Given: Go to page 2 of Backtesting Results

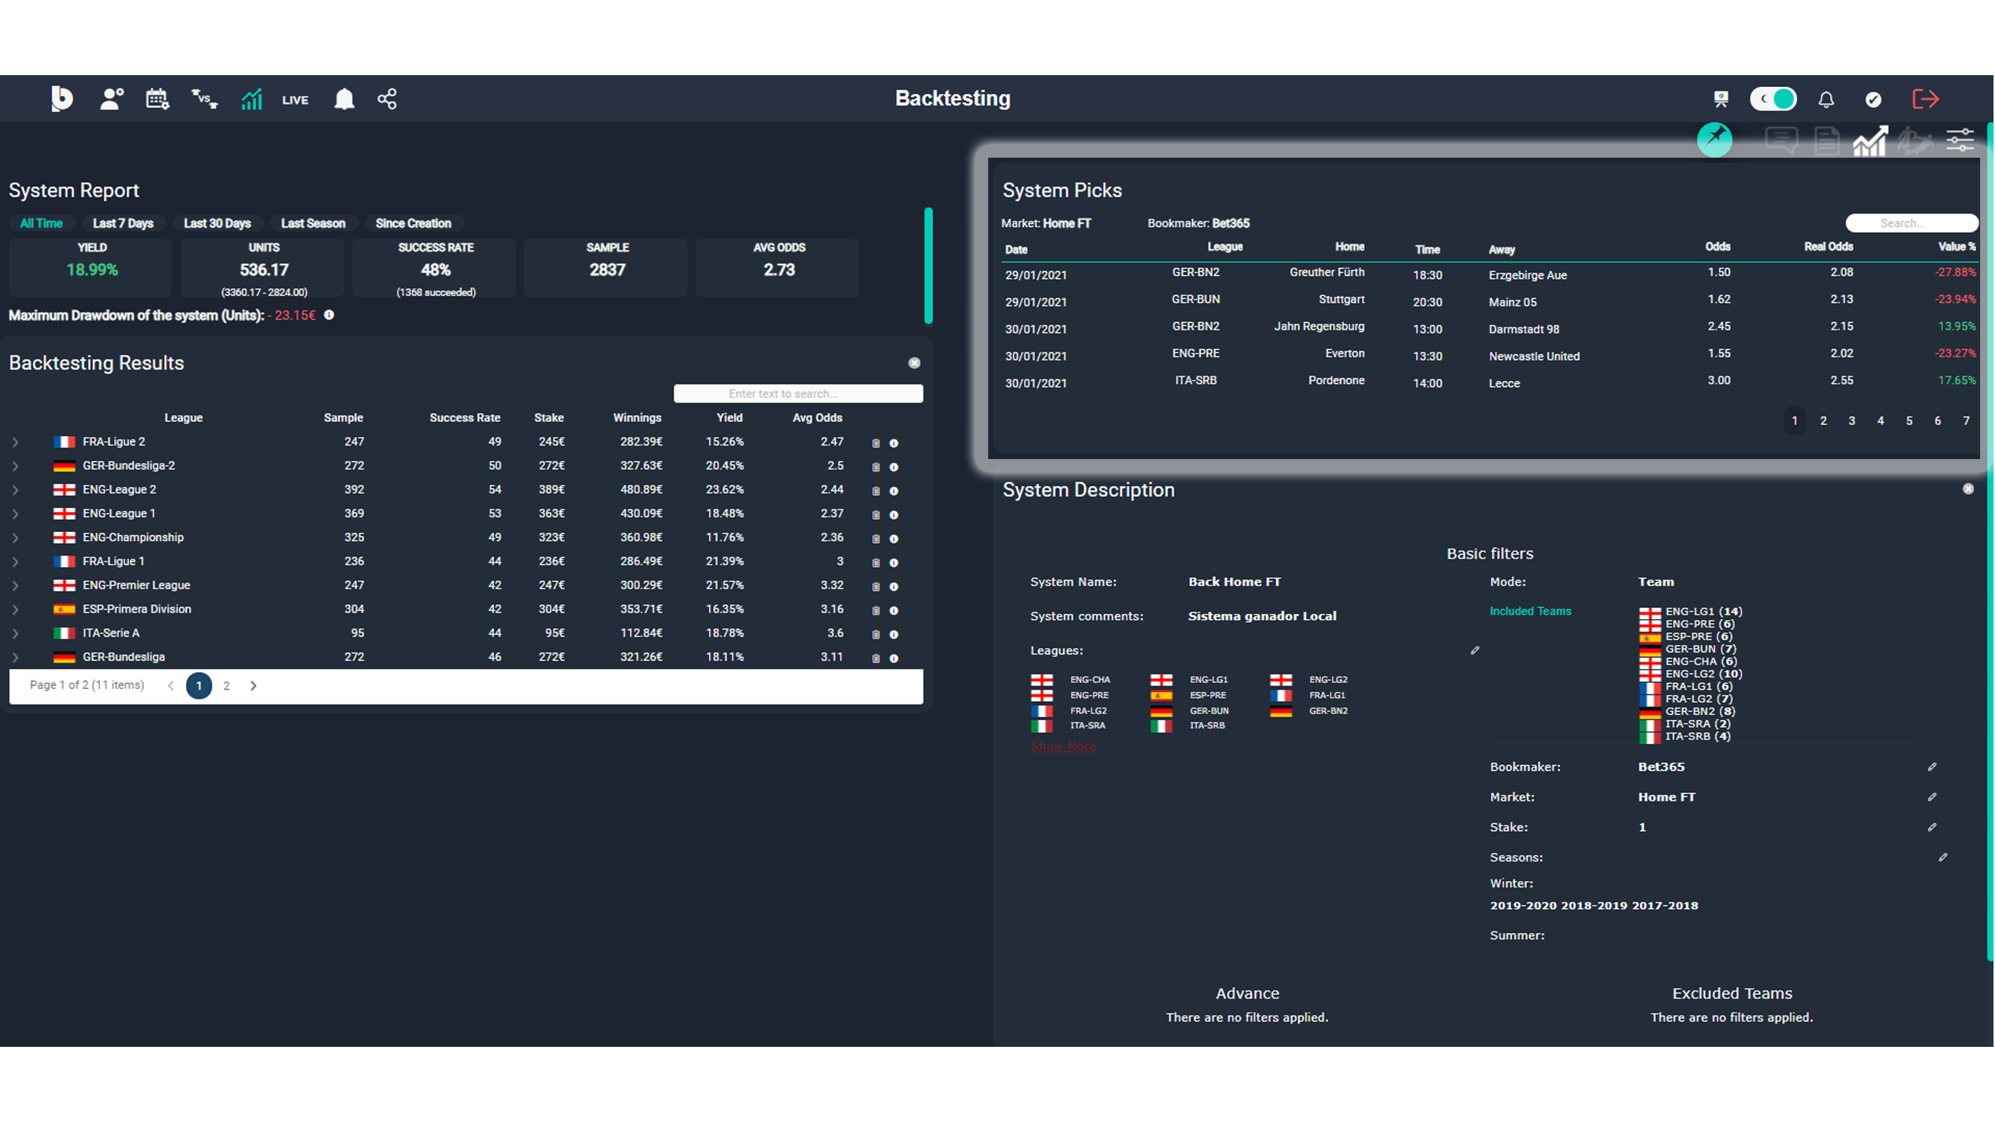Looking at the screenshot, I should click(226, 685).
